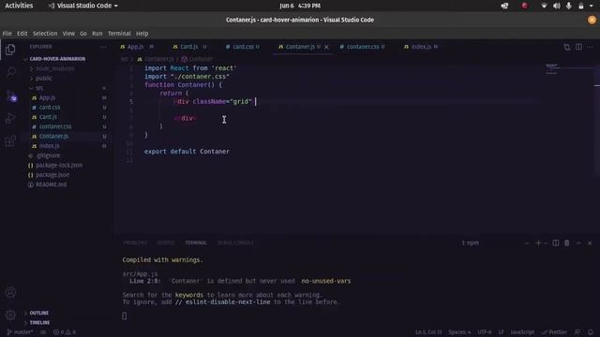Open the terminal selector dropdown showing 1: npm

tap(496, 243)
